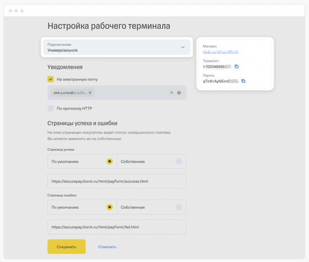Copy the terminal ID value
This screenshot has width=309, height=262.
tap(237, 67)
